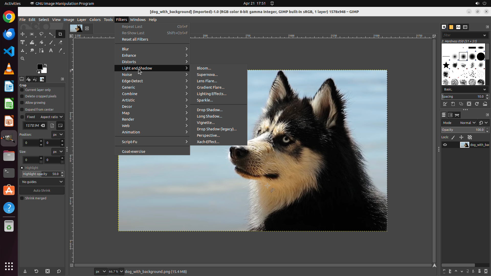Select the Zoom magnifier tool
The height and width of the screenshot is (276, 491).
[x=23, y=59]
